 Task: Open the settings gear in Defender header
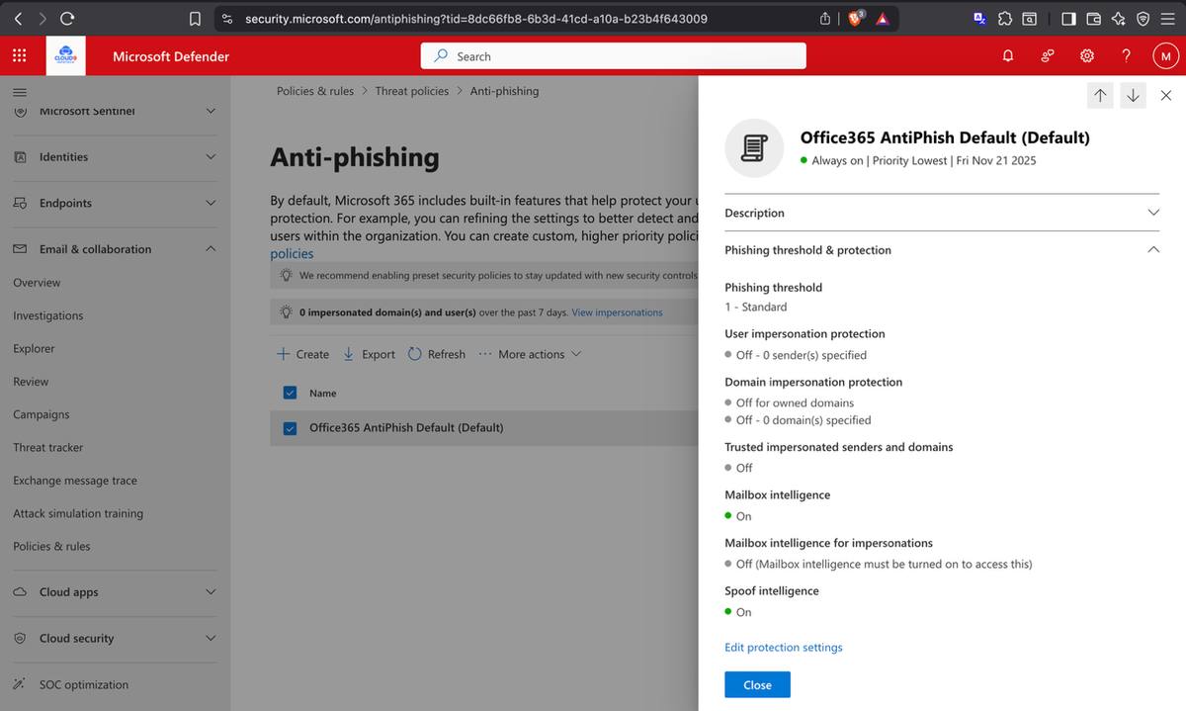tap(1087, 56)
